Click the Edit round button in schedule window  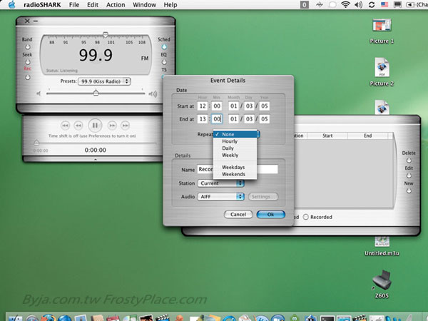coord(409,175)
